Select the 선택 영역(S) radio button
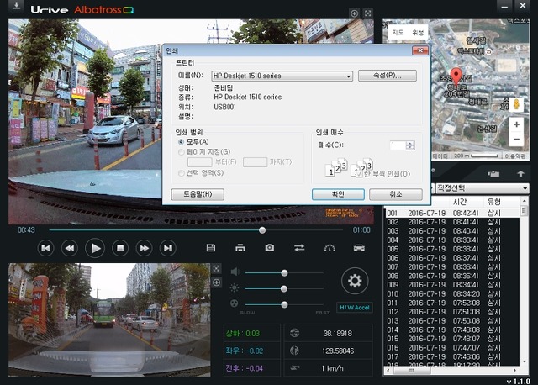The height and width of the screenshot is (385, 538). coord(182,173)
